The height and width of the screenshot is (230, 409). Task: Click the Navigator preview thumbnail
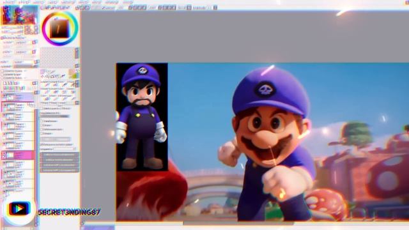19,15
